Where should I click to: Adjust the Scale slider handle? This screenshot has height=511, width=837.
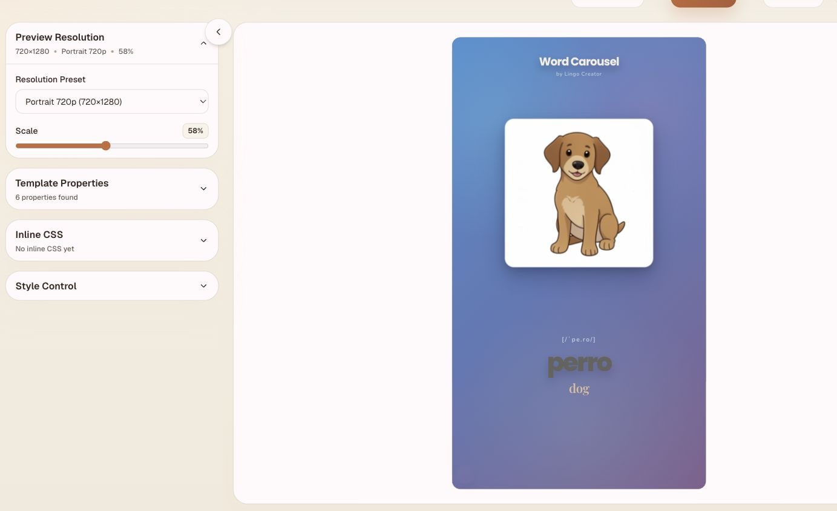pyautogui.click(x=106, y=145)
